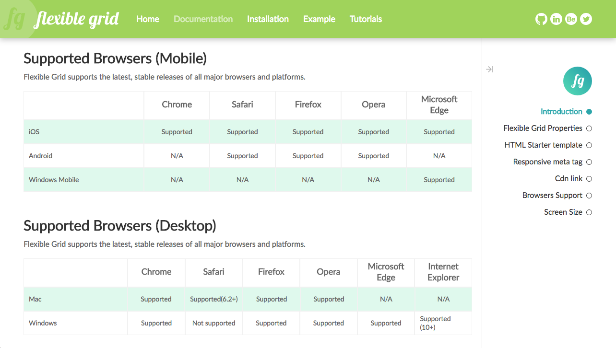
Task: Jump to Responsive meta tag section
Action: (x=547, y=162)
